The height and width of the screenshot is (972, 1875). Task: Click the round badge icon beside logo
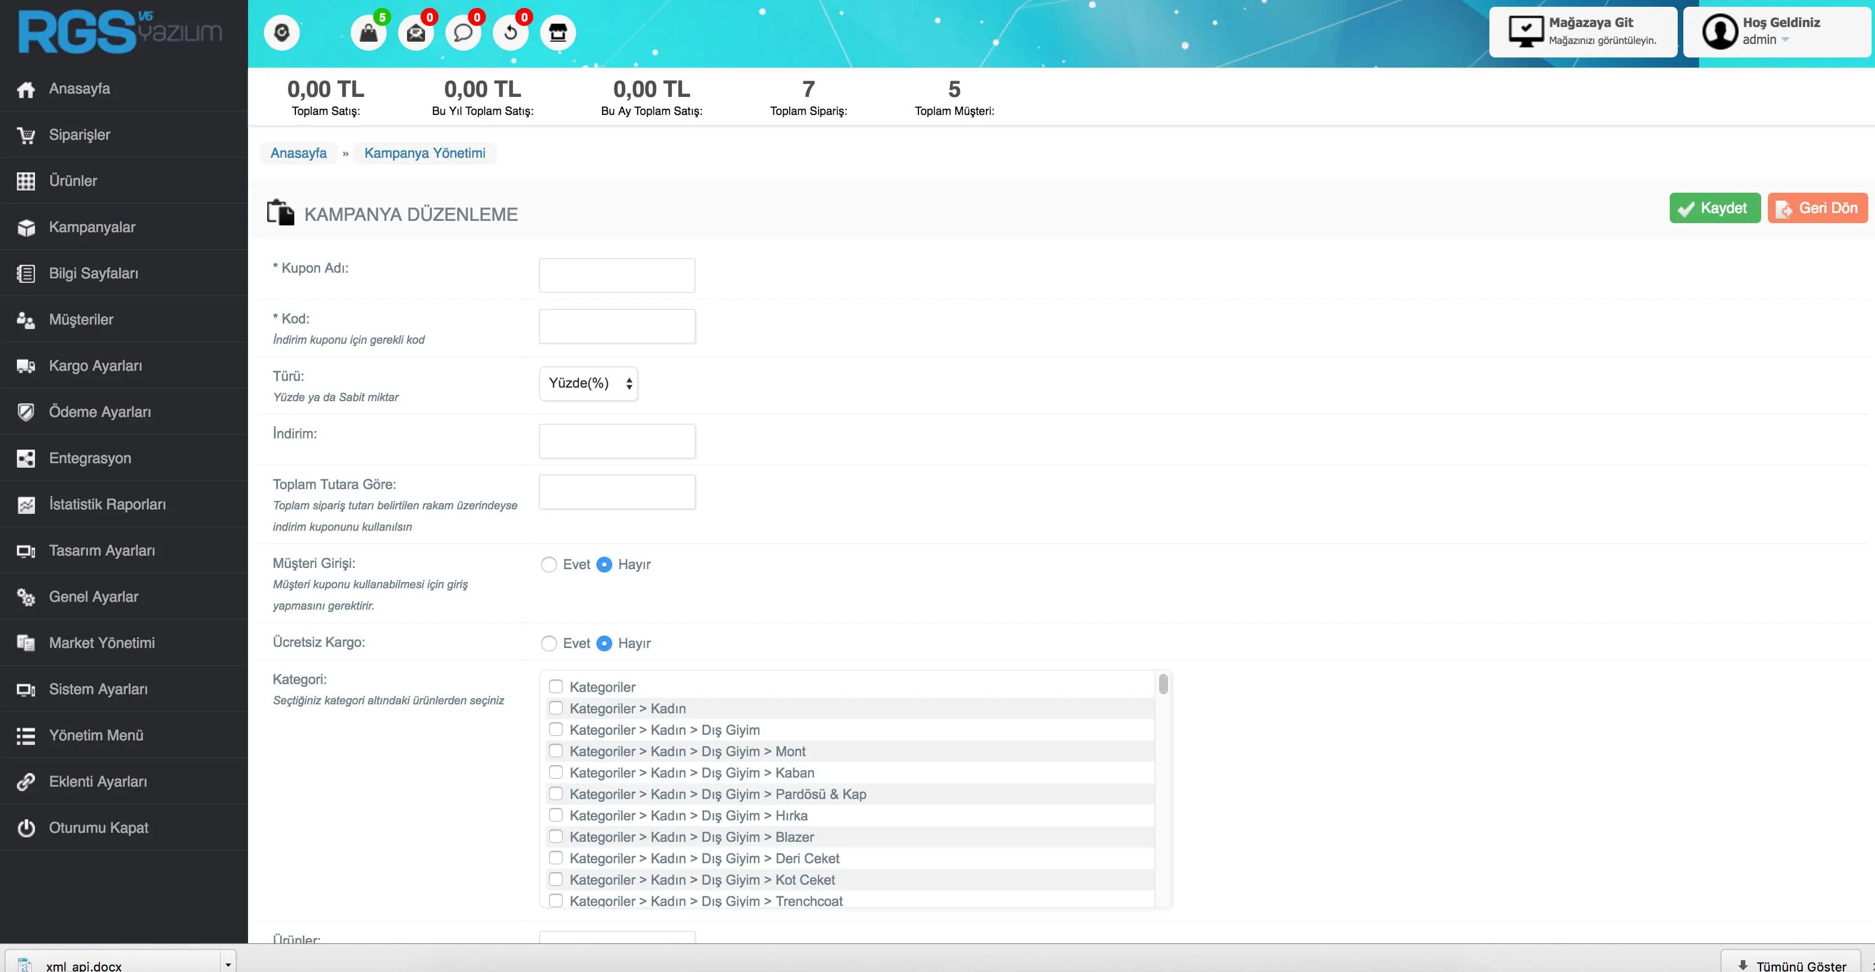pyautogui.click(x=282, y=33)
